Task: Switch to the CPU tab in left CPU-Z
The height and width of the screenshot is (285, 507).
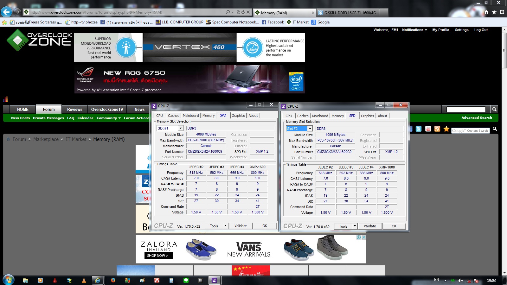Action: tap(159, 116)
